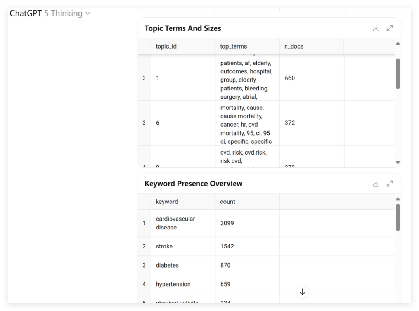Select the hypertension count cell 659

click(247, 284)
